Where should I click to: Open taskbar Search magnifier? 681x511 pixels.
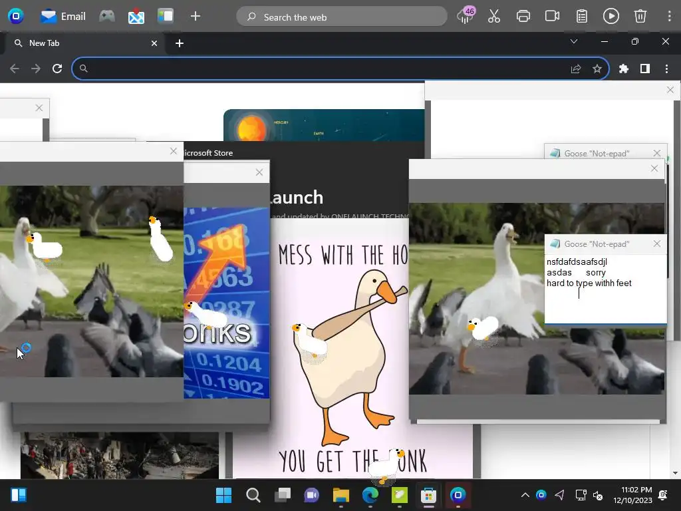[253, 495]
